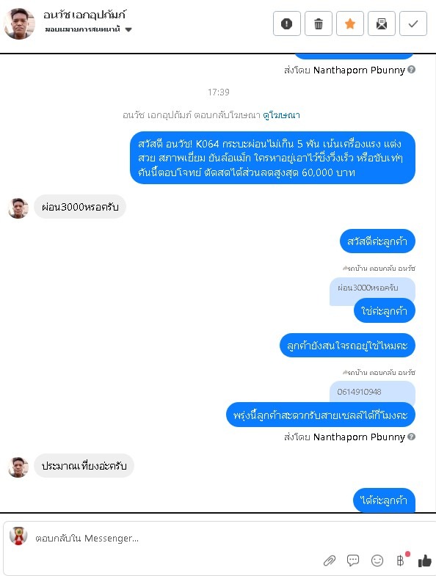Mark conversation done with checkmark button
The width and height of the screenshot is (436, 576).
click(x=413, y=23)
